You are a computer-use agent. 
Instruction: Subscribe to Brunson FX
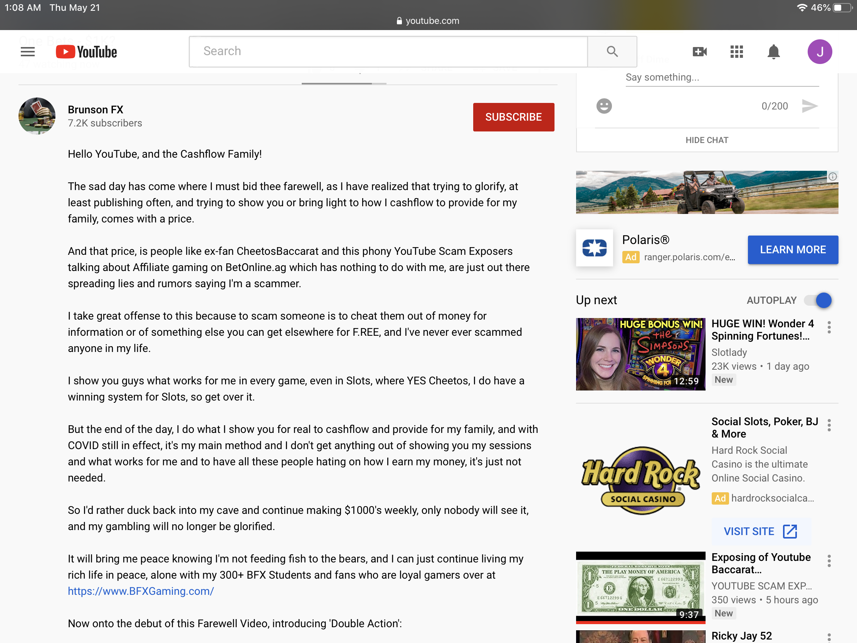click(x=513, y=117)
